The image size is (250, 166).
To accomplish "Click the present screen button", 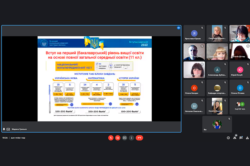I will pyautogui.click(x=124, y=138).
